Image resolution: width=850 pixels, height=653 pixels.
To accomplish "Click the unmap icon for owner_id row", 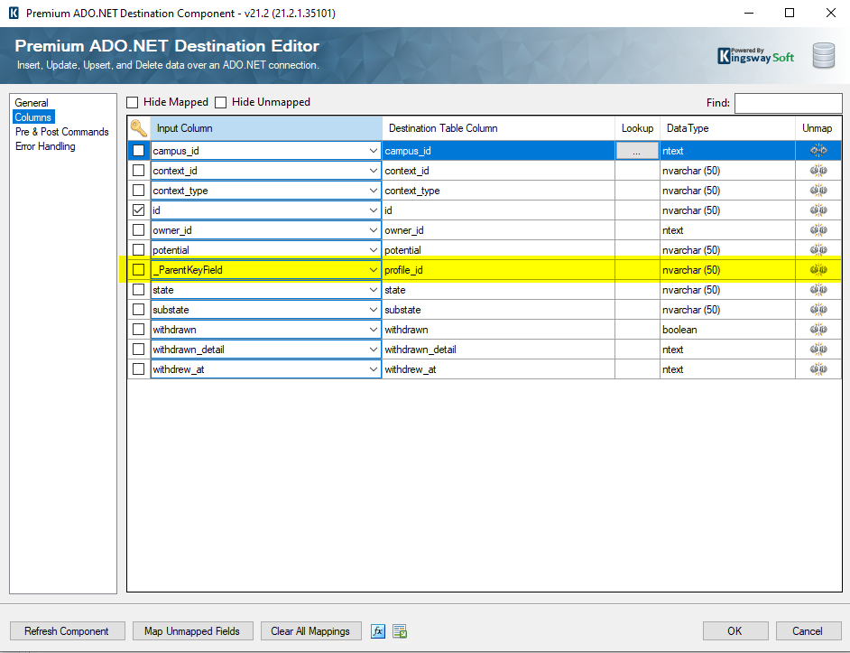I will point(818,230).
